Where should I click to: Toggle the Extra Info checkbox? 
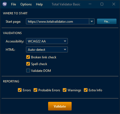86,90
